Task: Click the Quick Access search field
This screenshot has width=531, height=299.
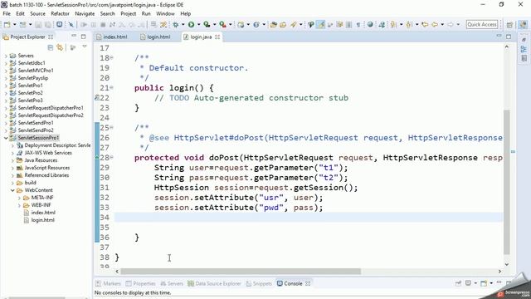Action: coord(482,24)
